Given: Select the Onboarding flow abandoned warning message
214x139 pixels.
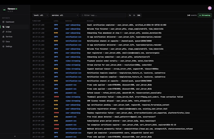Looking at the screenshot, I should point(124,33).
